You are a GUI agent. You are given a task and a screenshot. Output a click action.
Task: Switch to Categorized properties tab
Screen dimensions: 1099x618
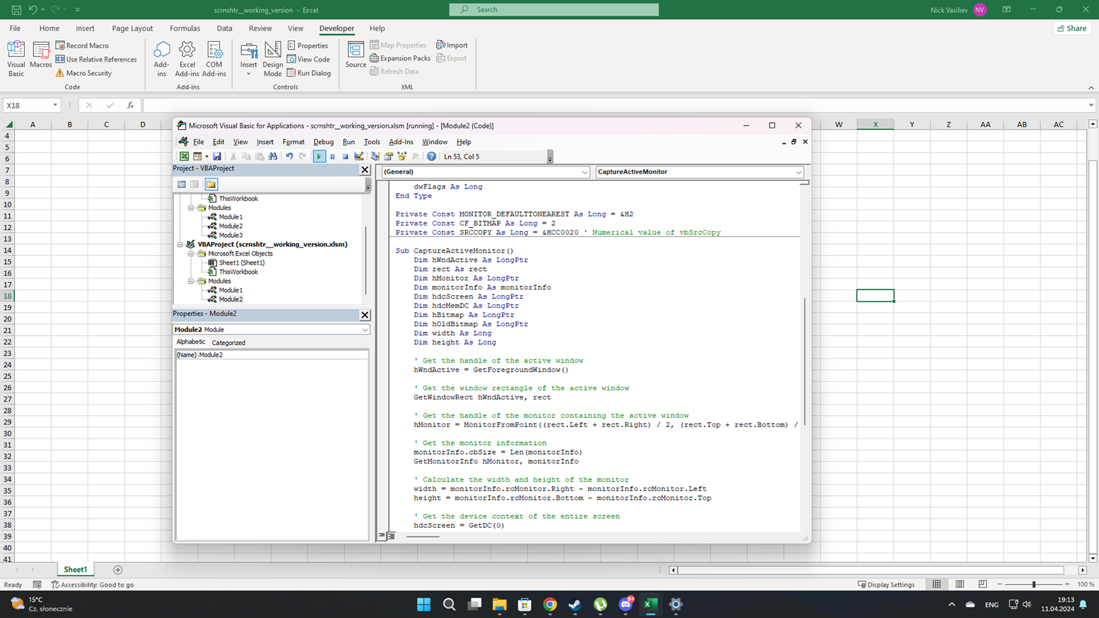click(228, 343)
